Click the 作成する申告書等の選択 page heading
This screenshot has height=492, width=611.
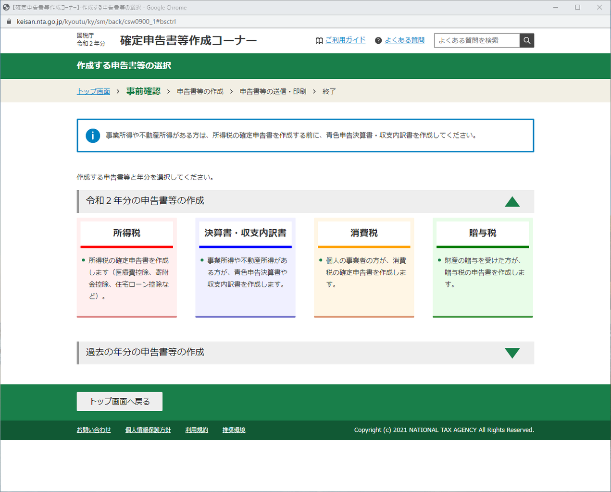coord(124,66)
